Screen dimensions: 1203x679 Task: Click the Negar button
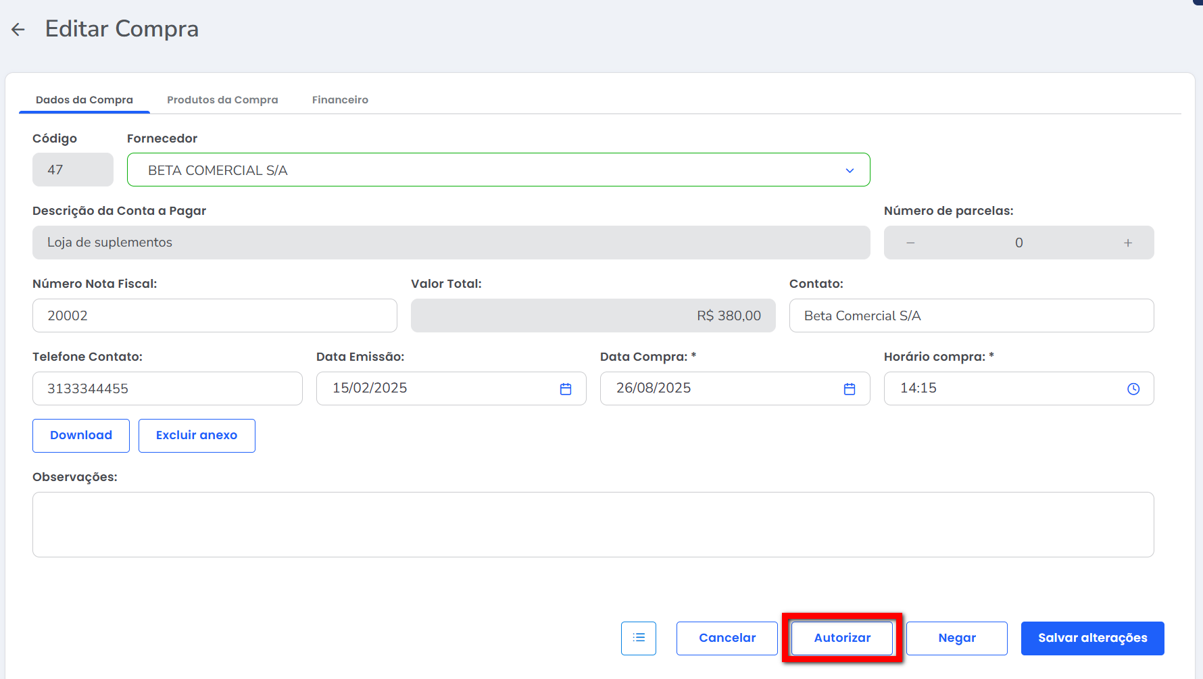(x=956, y=638)
